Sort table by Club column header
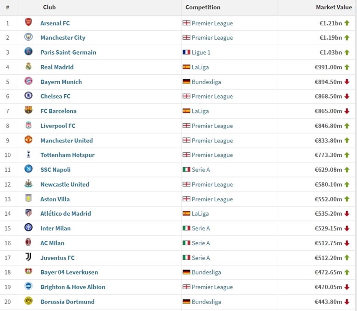Image resolution: width=357 pixels, height=311 pixels. click(x=49, y=7)
